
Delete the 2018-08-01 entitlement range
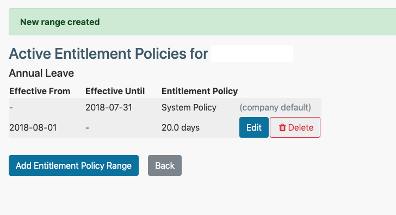tap(295, 127)
